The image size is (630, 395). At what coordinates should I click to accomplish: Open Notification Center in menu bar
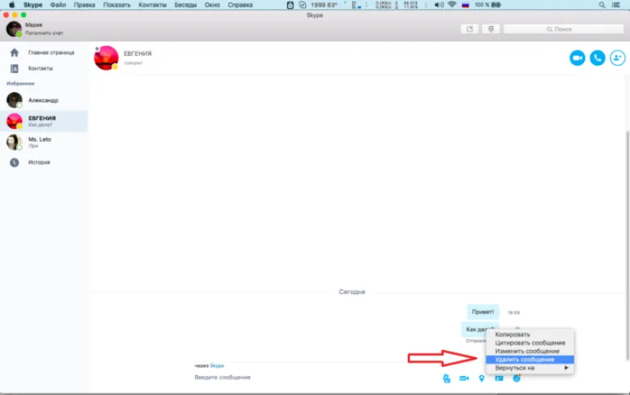point(615,5)
